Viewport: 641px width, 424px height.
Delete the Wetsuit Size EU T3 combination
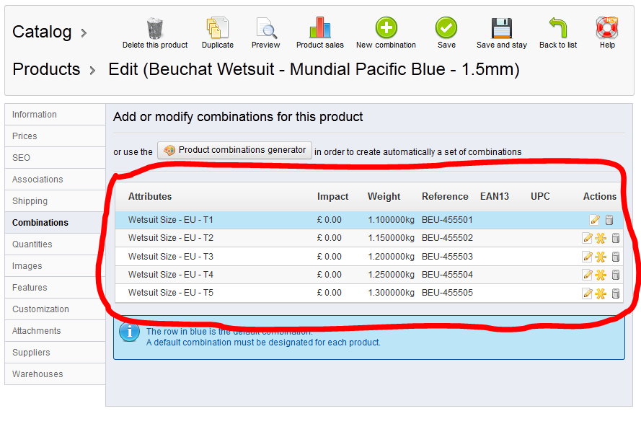tap(616, 257)
